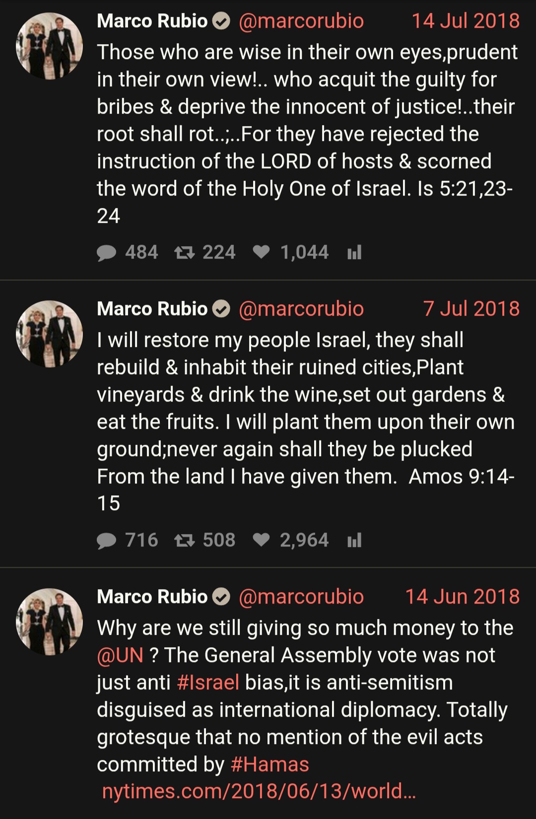Screen dimensions: 536x819
Task: Open the @UN mention link
Action: coord(120,655)
